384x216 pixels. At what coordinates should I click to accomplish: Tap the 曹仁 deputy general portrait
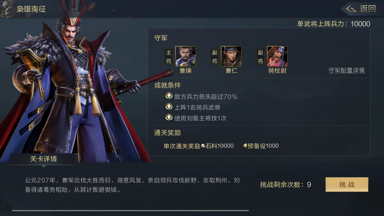pyautogui.click(x=231, y=56)
